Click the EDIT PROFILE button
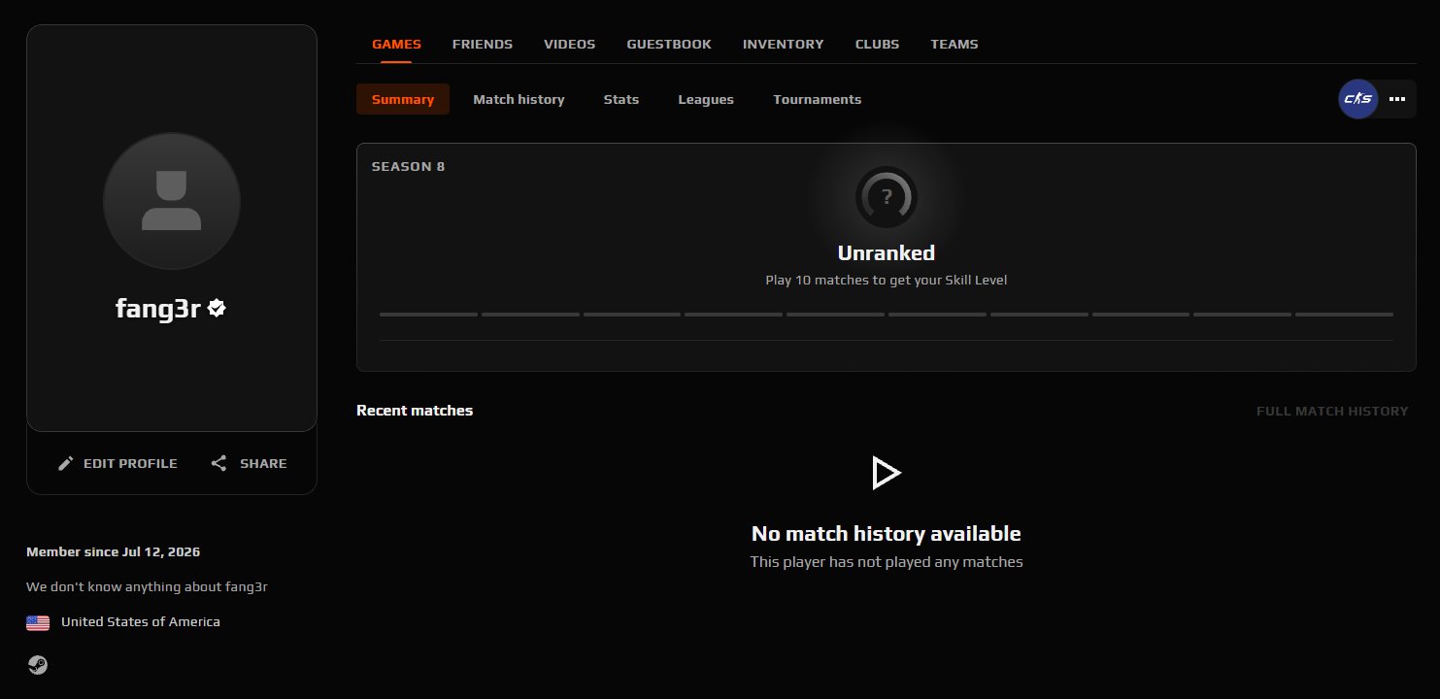The height and width of the screenshot is (699, 1440). coord(117,463)
